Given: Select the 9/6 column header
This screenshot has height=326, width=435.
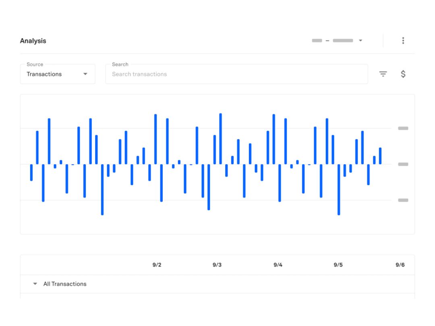Looking at the screenshot, I should (x=400, y=265).
